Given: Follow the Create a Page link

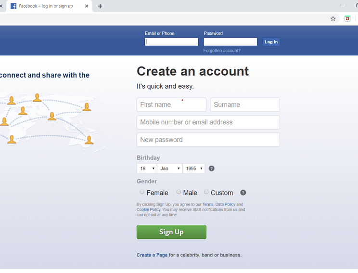Looking at the screenshot, I should pyautogui.click(x=152, y=255).
